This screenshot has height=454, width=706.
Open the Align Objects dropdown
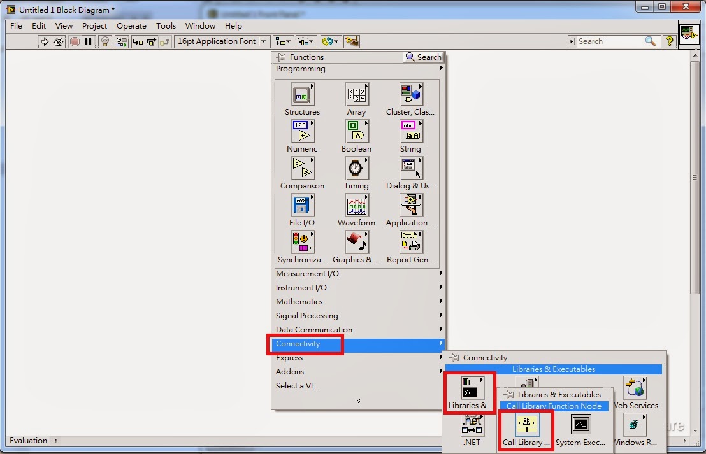point(283,41)
